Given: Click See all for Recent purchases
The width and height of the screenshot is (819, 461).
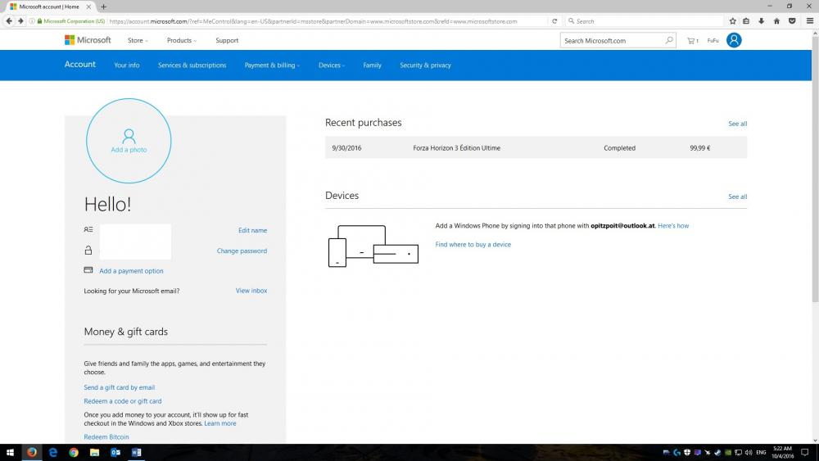Looking at the screenshot, I should tap(738, 124).
